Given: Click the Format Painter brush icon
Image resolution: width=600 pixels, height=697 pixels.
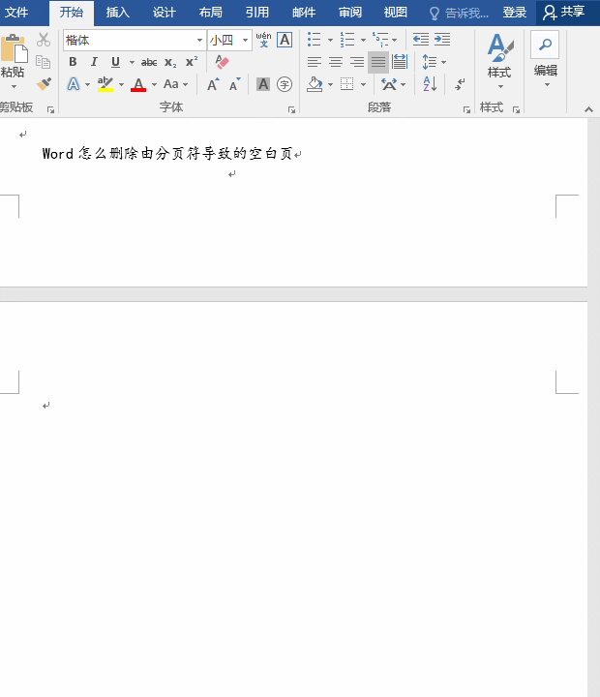Looking at the screenshot, I should pyautogui.click(x=43, y=84).
